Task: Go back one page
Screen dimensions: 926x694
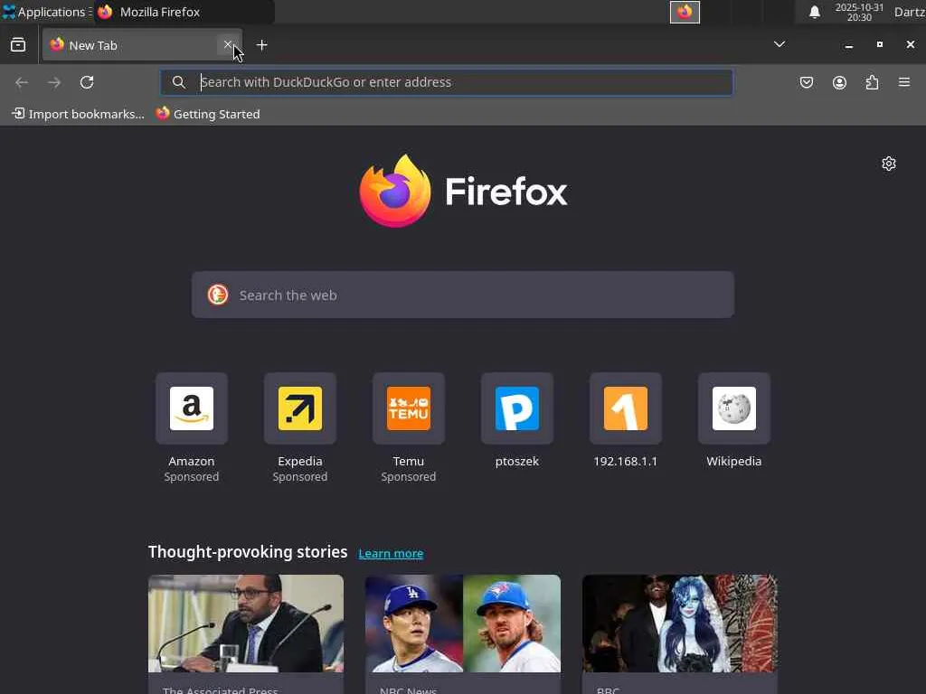Action: click(22, 82)
